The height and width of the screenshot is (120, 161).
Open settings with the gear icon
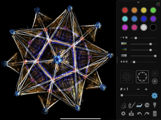[x=123, y=114]
